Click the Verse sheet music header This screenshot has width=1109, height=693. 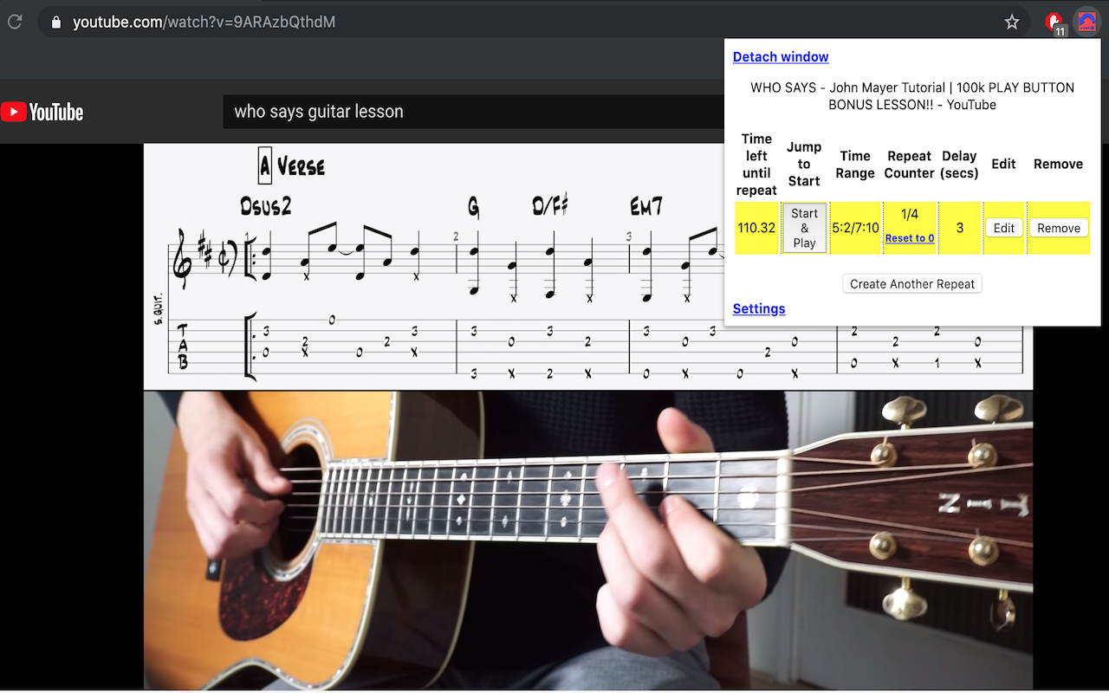(x=292, y=165)
